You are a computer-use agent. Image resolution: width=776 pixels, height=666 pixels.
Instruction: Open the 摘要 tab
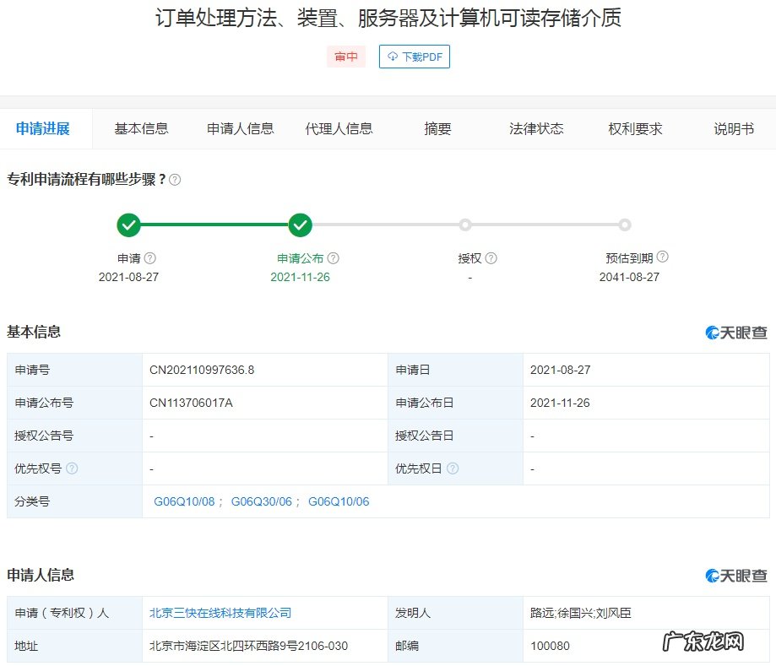tap(436, 128)
